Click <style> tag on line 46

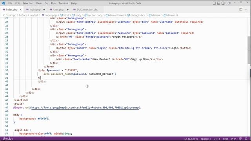tap(18, 104)
